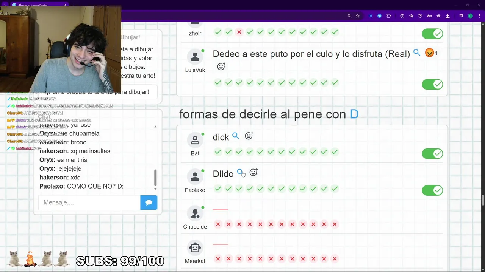Open the zoom magnifier in the address bar
The image size is (485, 272).
[x=349, y=16]
